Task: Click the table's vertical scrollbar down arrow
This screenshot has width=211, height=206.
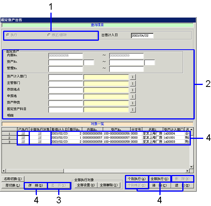Action: click(x=191, y=167)
